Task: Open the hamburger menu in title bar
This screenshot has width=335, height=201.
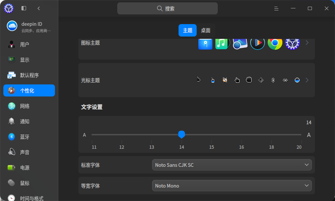Action: pos(276,9)
